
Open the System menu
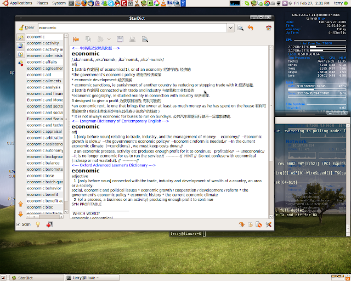[59, 3]
